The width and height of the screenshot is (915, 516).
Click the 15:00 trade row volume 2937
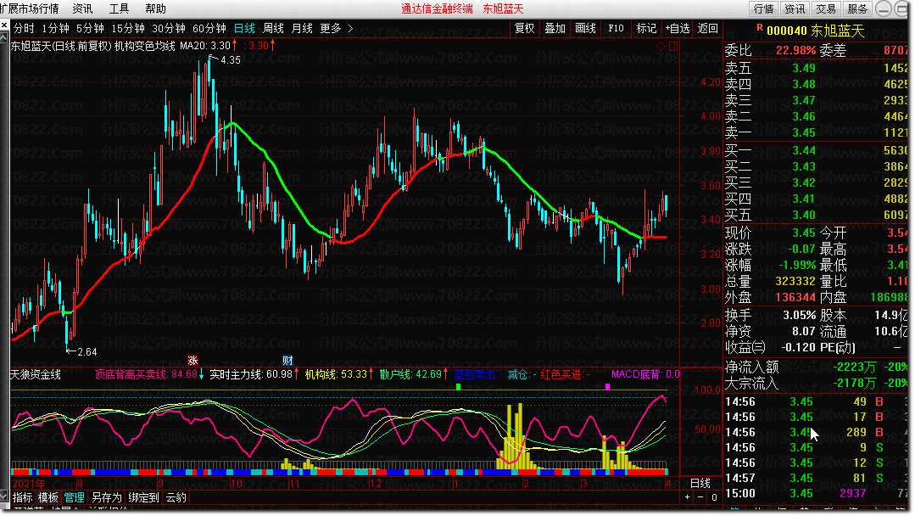(x=852, y=493)
